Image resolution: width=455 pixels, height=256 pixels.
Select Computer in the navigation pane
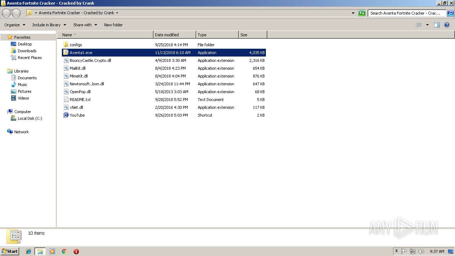(x=22, y=112)
